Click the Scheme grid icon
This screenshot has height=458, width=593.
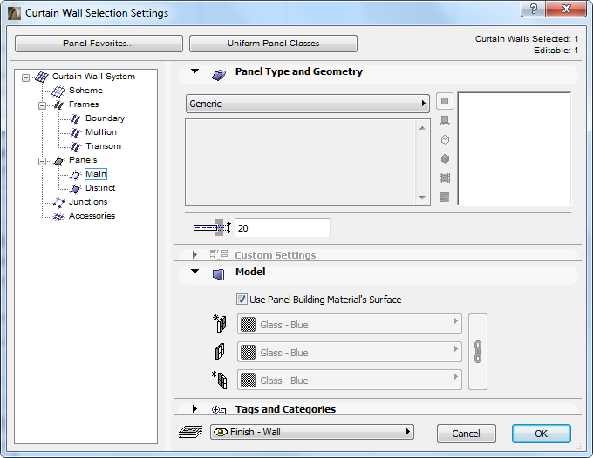[x=58, y=91]
